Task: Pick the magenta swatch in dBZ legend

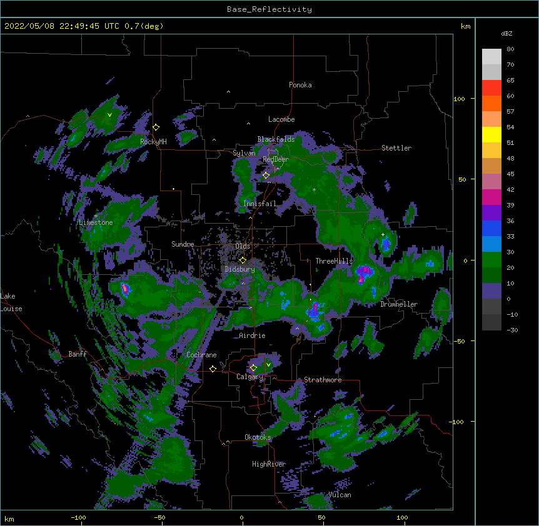Action: click(x=491, y=197)
